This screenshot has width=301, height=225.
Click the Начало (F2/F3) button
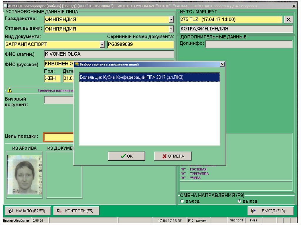click(x=27, y=211)
